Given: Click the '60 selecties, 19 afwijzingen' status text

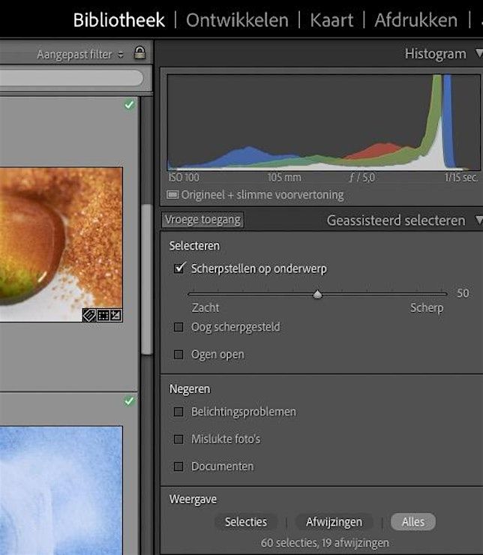Looking at the screenshot, I should coord(325,542).
